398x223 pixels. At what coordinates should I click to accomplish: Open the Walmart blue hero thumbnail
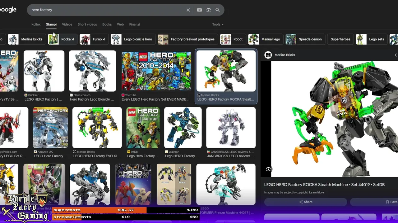point(183,128)
